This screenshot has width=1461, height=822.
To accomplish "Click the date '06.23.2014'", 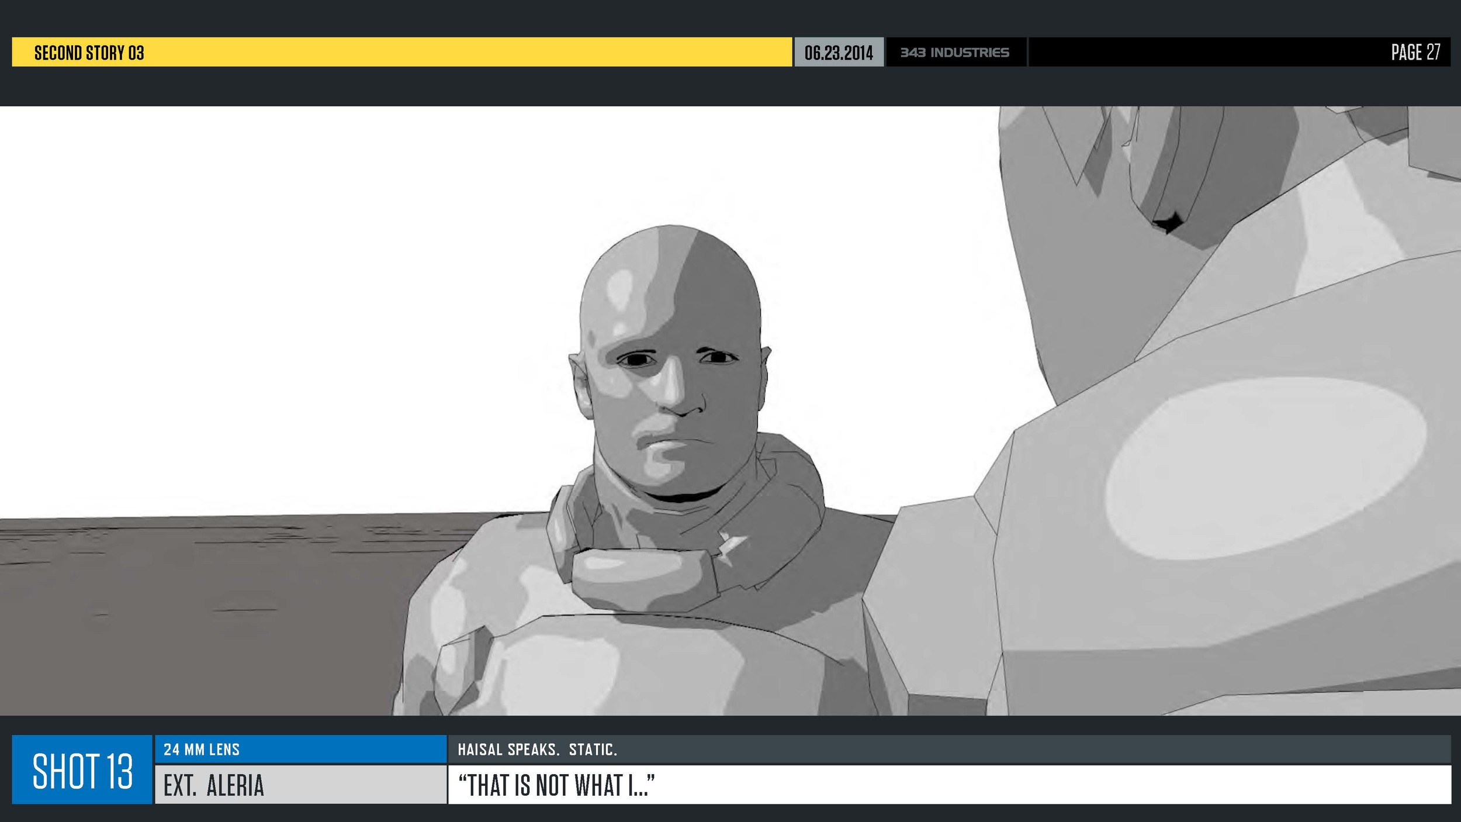I will (x=839, y=53).
